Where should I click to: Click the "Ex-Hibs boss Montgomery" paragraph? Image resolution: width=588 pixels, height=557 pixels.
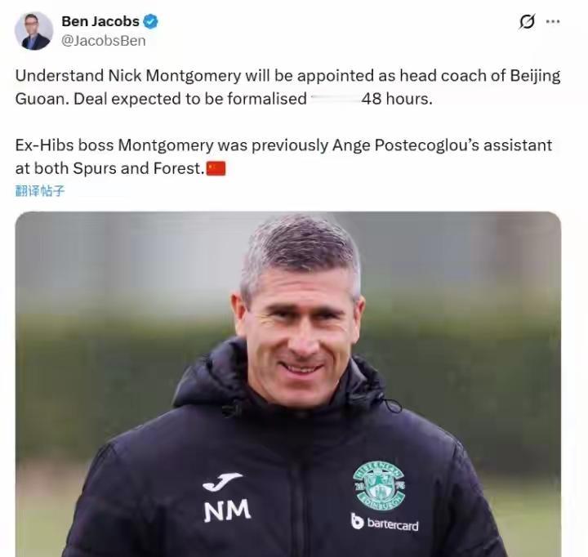(283, 157)
